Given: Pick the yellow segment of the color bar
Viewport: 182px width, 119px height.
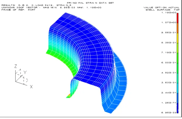Looking at the screenshot, I should click(x=178, y=38).
